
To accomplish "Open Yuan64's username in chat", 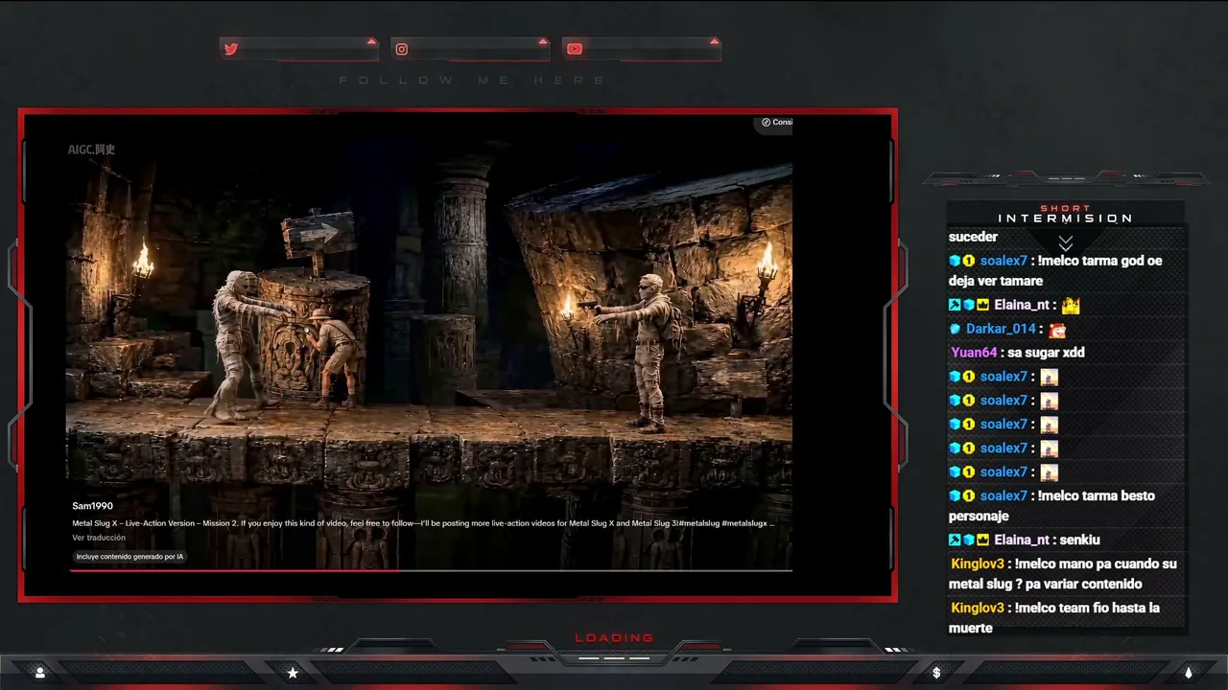I will point(974,353).
